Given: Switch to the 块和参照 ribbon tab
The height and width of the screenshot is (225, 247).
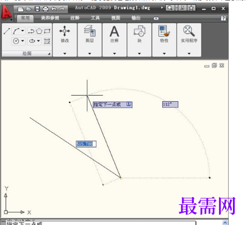Looking at the screenshot, I should tap(50, 18).
